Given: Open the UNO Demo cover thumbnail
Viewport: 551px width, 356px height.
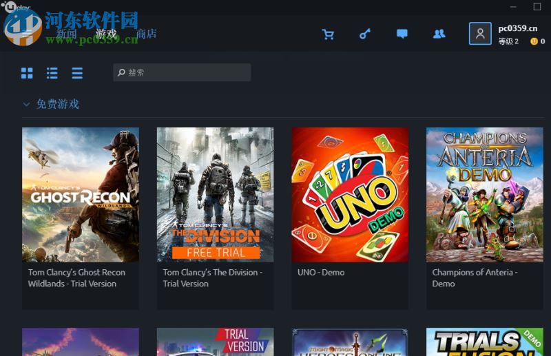Looking at the screenshot, I should 350,195.
